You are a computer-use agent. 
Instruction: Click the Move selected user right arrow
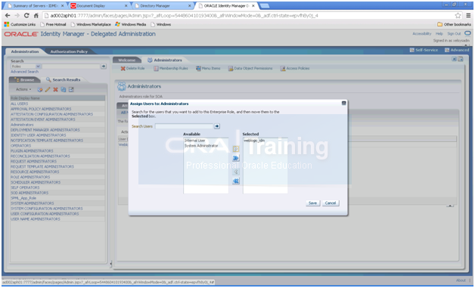(236, 149)
